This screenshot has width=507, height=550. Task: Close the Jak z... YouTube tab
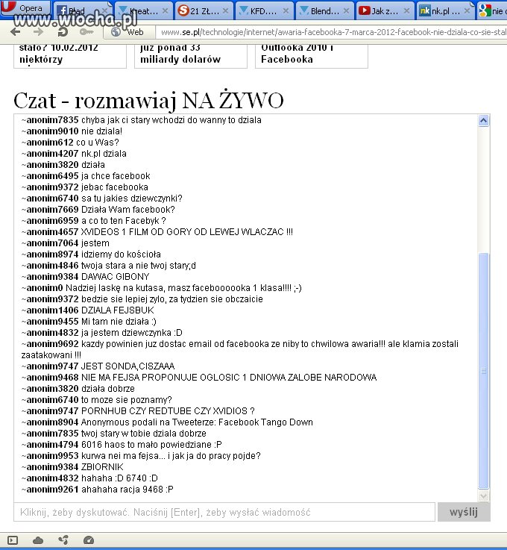(406, 11)
